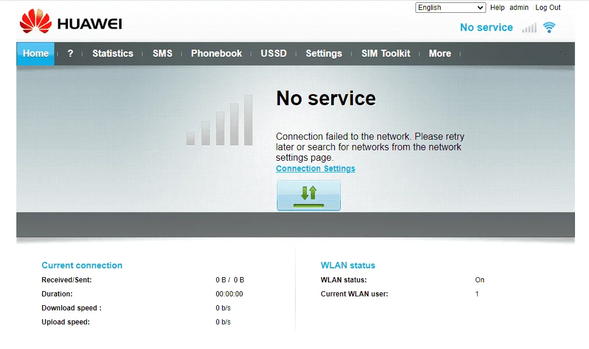Click the Received/Sent label
Screen dimensions: 589x349
[67, 280]
